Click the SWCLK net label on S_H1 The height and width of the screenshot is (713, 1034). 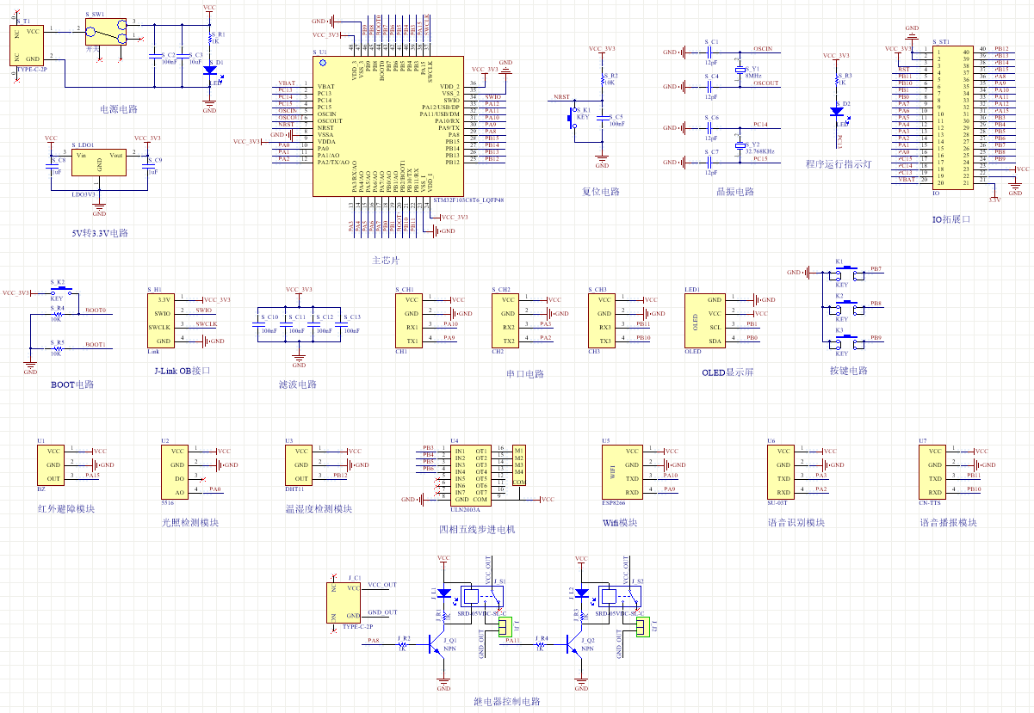[x=207, y=323]
